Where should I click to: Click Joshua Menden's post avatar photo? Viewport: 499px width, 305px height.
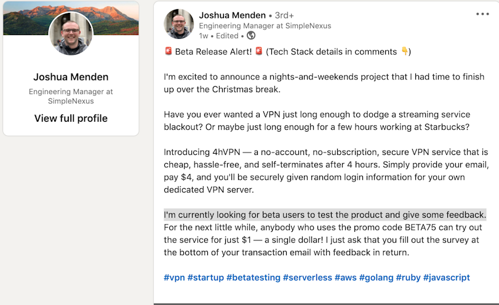coord(179,25)
